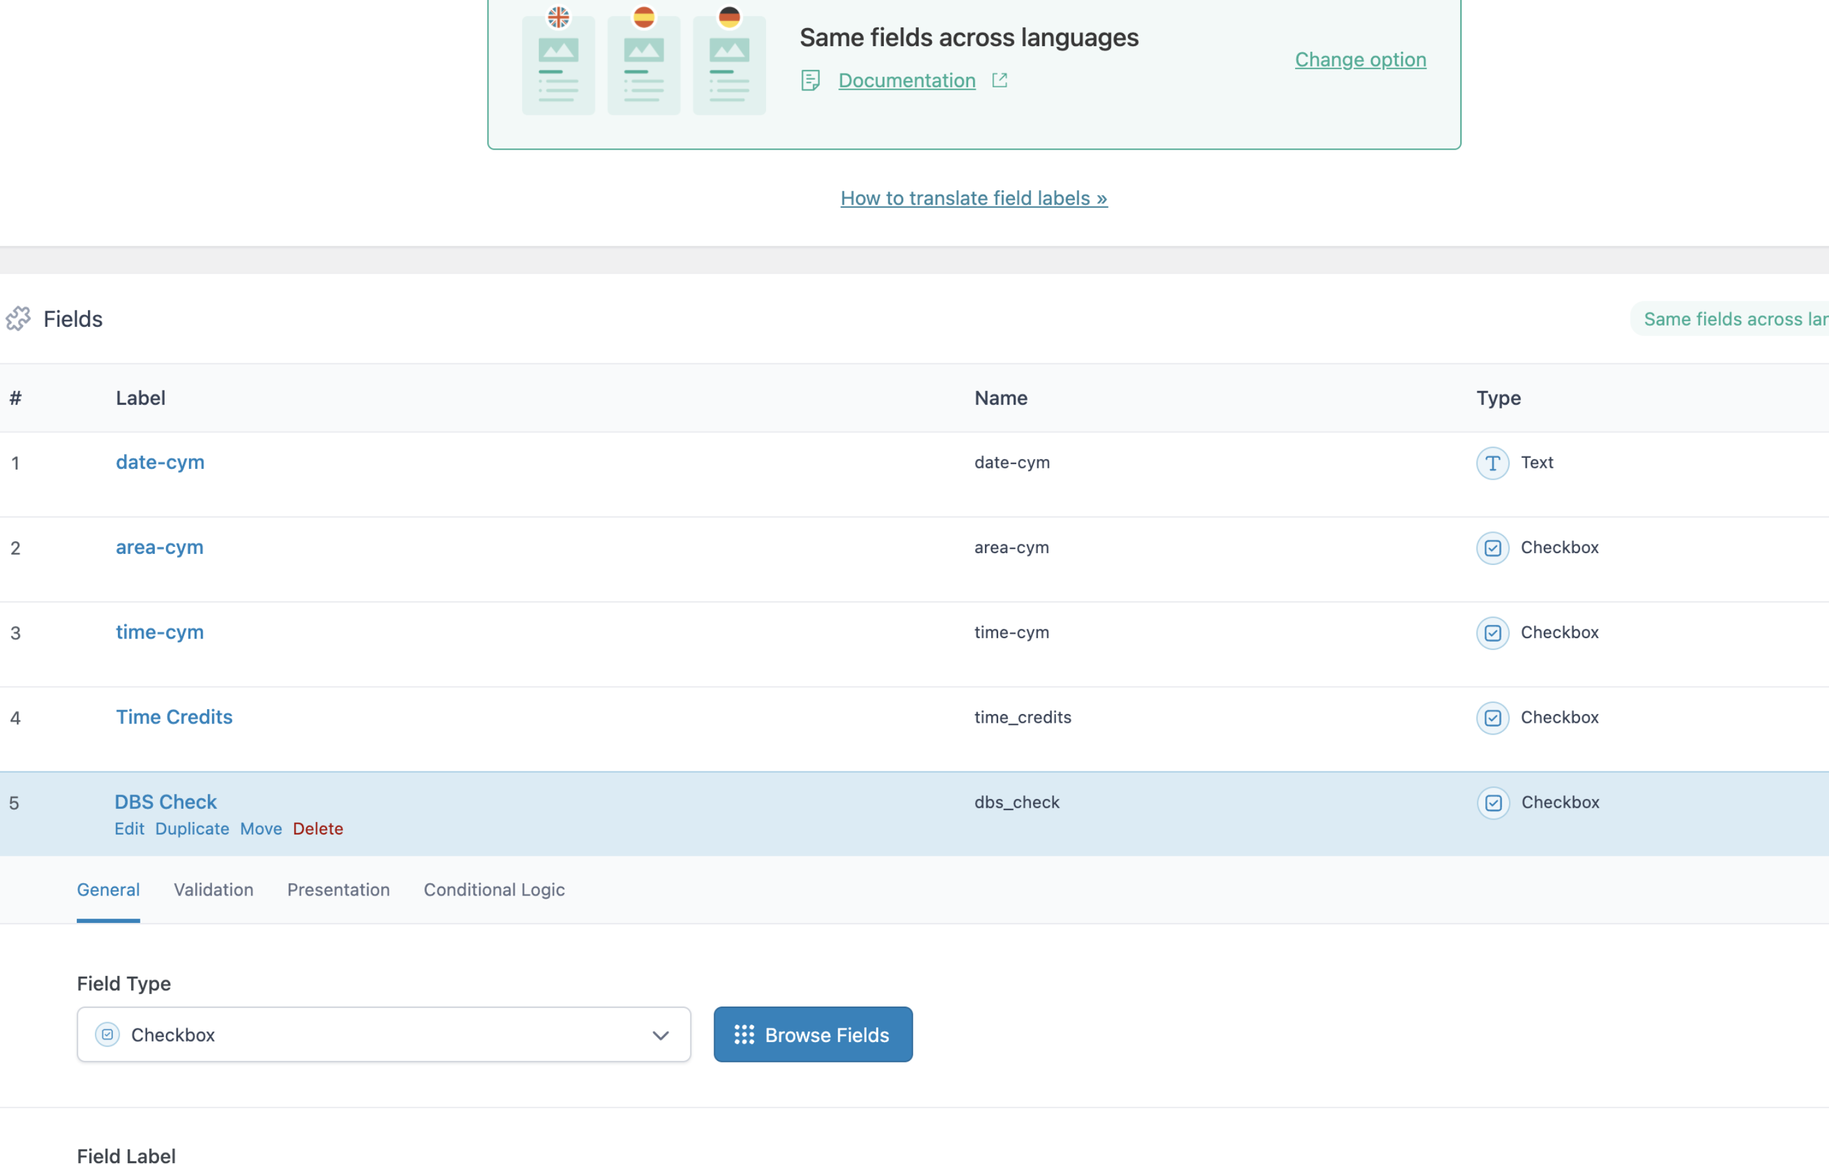This screenshot has width=1829, height=1165.
Task: Click the document icon left of Documentation
Action: tap(810, 80)
